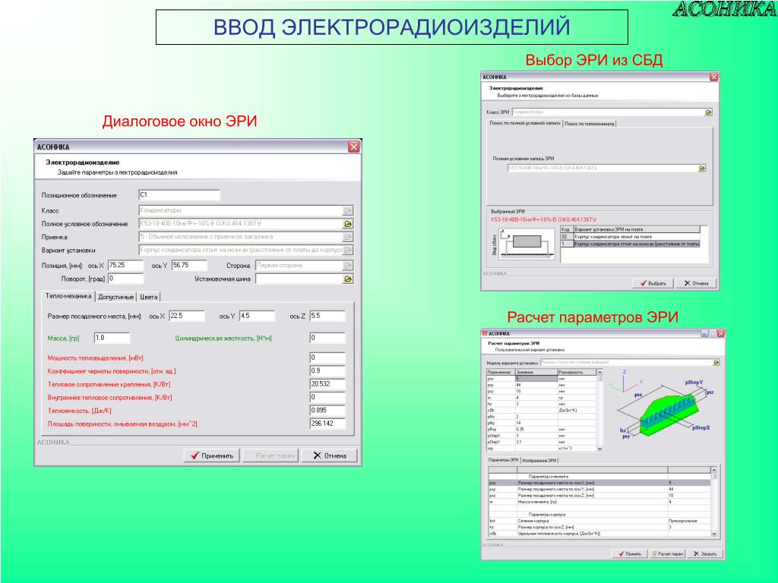This screenshot has width=778, height=583.
Task: Click disabled browse icon beside Класс field
Action: pyautogui.click(x=348, y=211)
